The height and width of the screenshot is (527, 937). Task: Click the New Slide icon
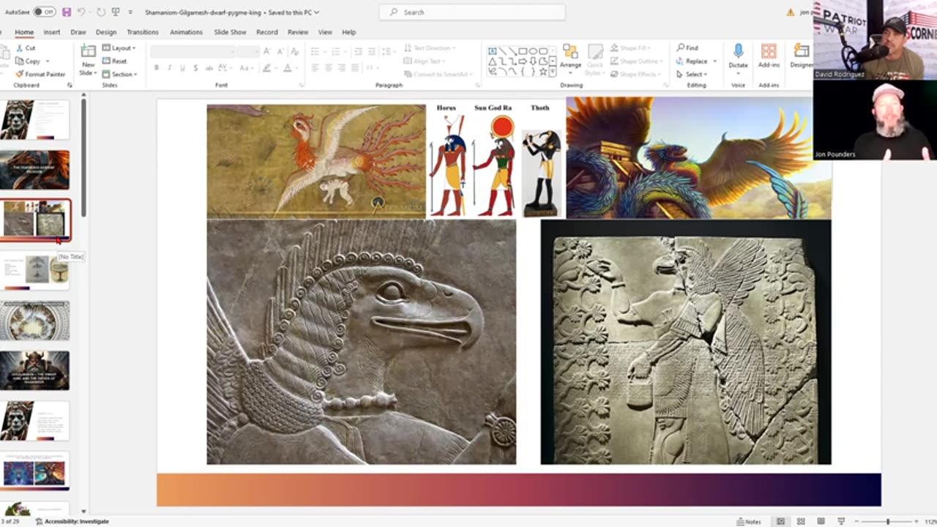[88, 51]
